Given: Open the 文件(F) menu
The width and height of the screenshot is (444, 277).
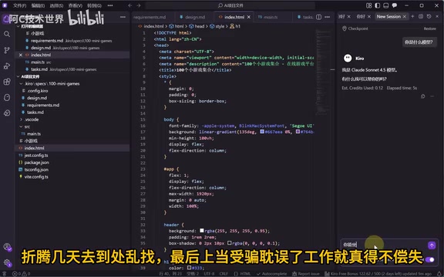Looking at the screenshot, I should (x=19, y=5).
